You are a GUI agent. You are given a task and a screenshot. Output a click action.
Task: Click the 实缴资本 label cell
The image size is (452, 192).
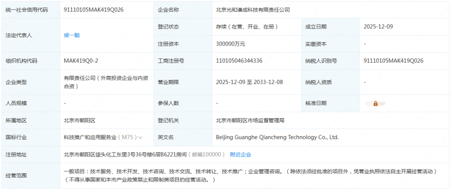tap(331, 44)
